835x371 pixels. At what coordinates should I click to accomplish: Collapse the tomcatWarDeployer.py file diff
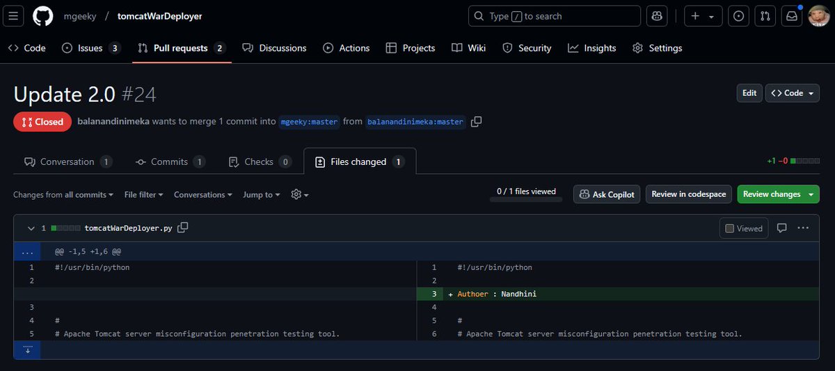31,228
